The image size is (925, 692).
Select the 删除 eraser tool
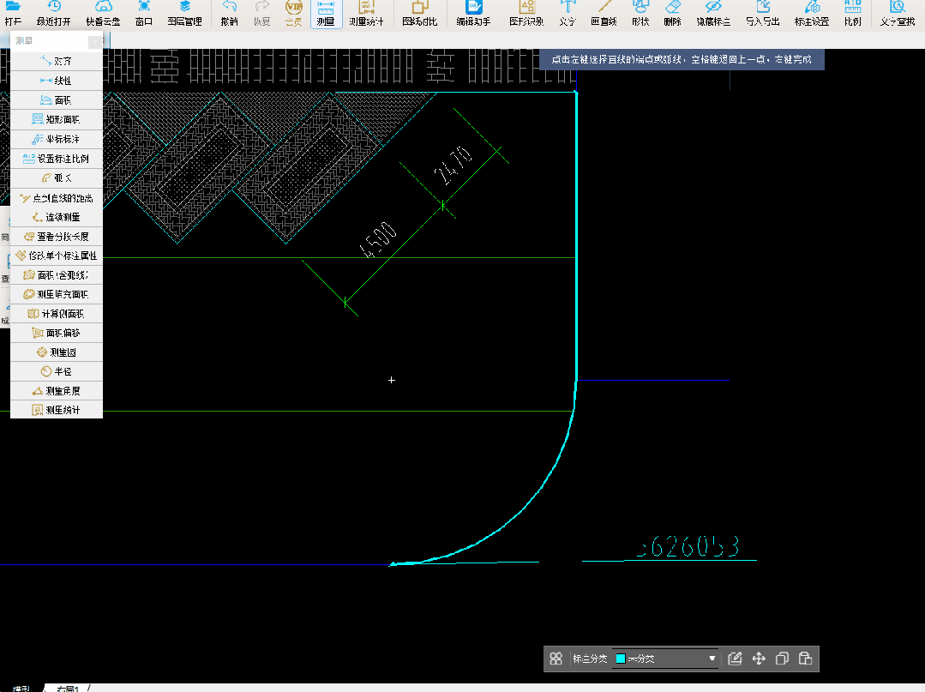tap(672, 13)
